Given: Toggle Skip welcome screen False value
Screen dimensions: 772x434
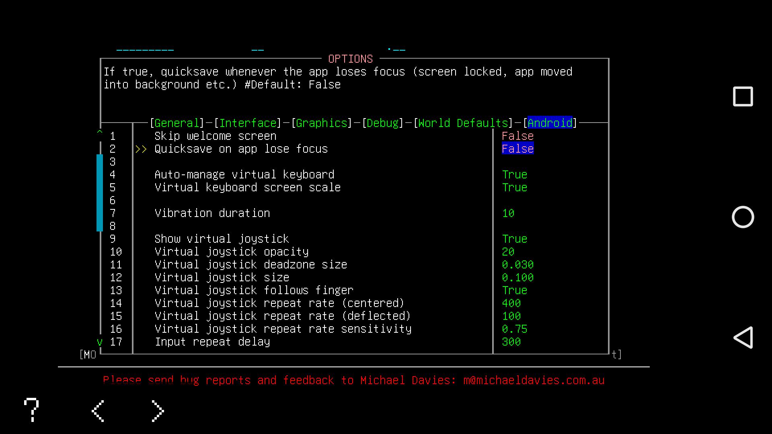Looking at the screenshot, I should [x=517, y=136].
